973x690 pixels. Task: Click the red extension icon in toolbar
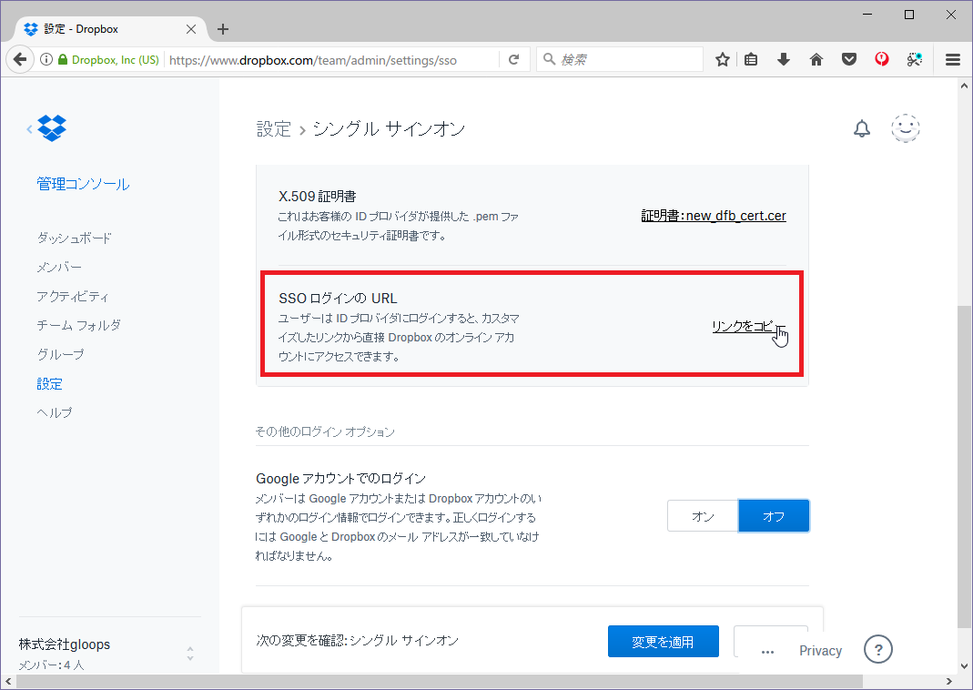pyautogui.click(x=882, y=59)
